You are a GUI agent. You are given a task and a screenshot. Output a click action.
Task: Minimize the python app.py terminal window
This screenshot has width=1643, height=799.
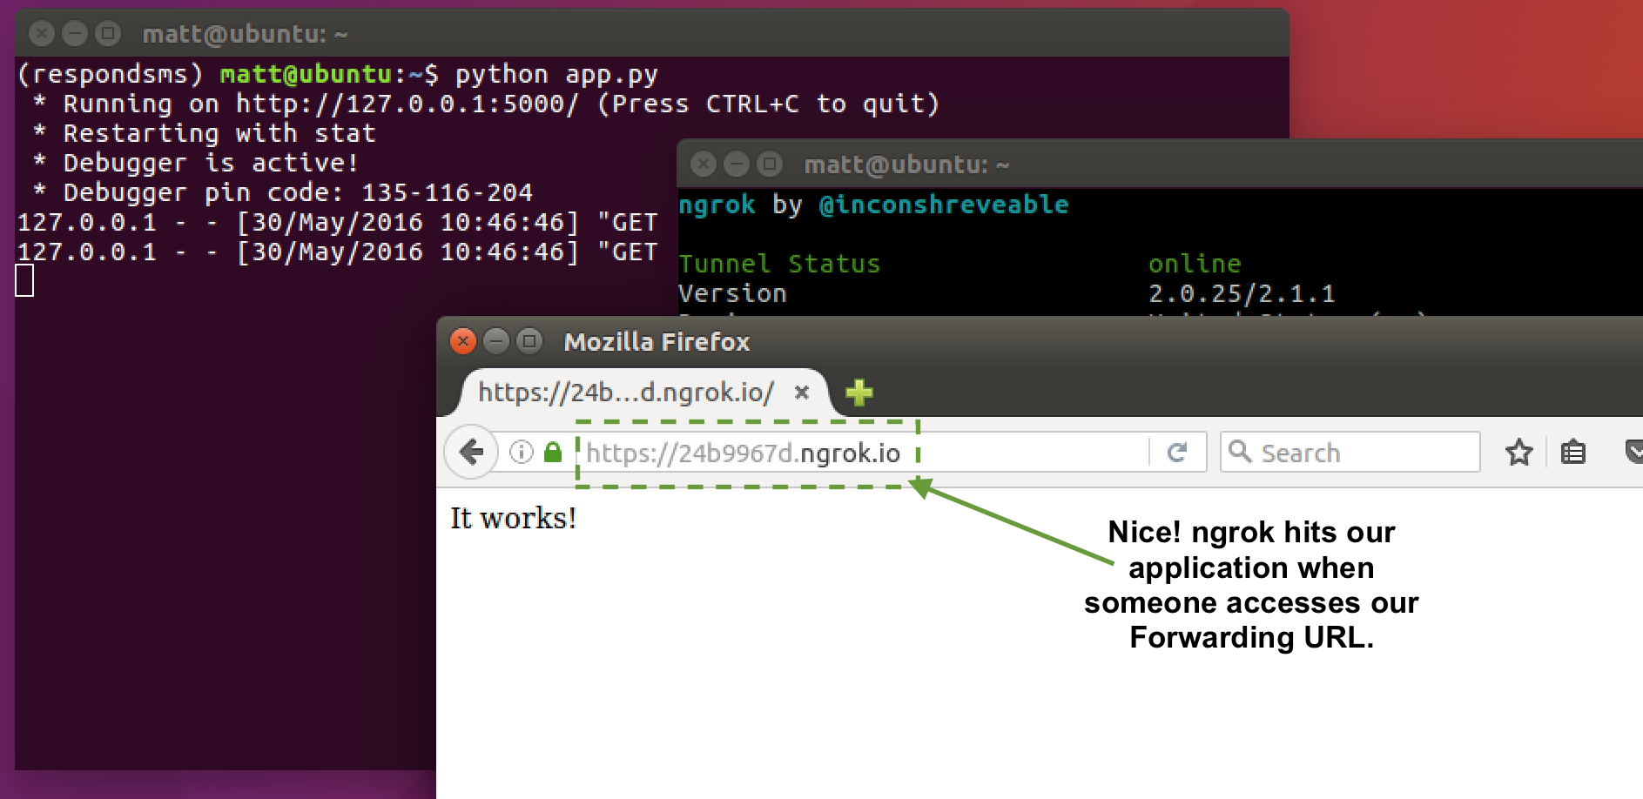point(75,34)
